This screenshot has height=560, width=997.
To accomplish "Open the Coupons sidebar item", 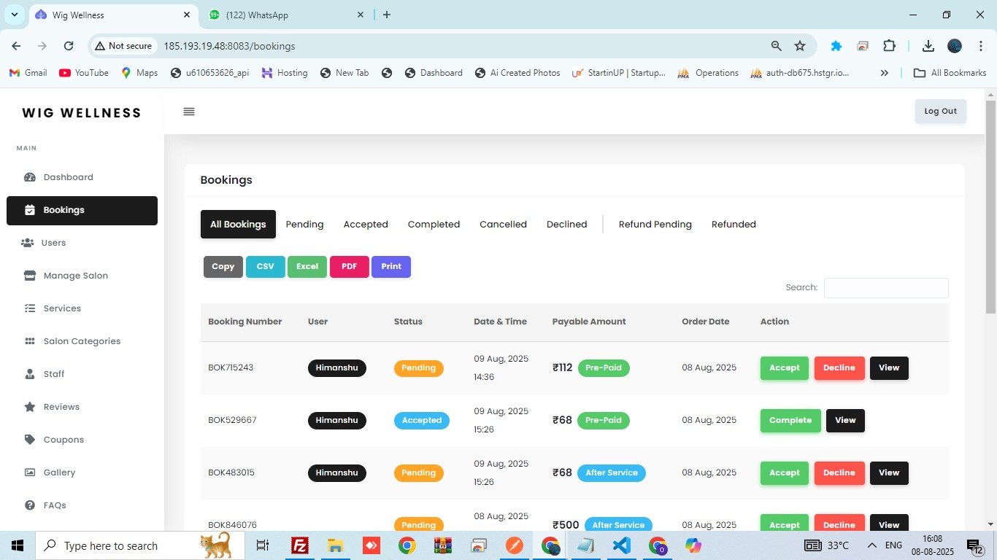I will [x=63, y=440].
